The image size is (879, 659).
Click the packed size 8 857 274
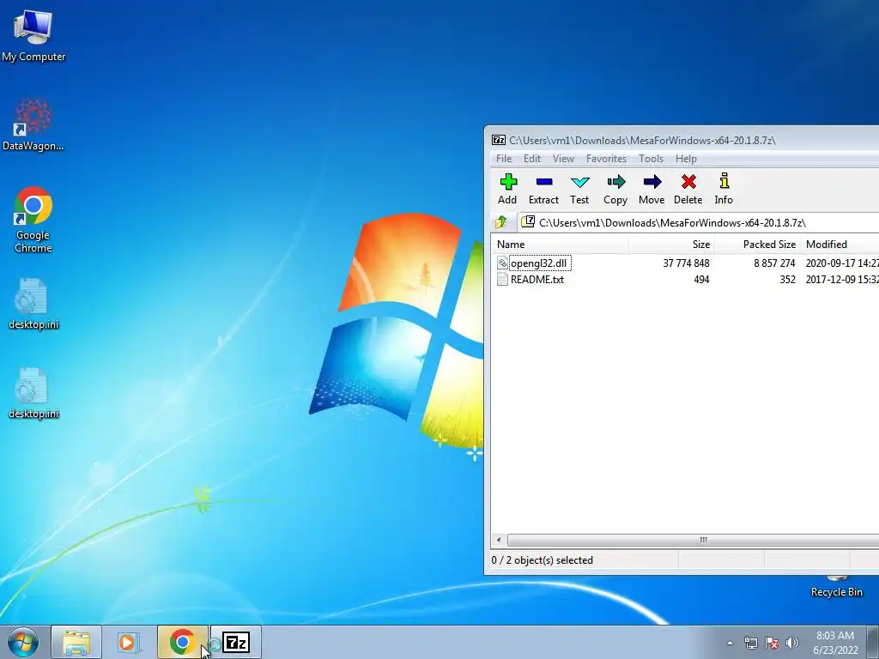(774, 263)
